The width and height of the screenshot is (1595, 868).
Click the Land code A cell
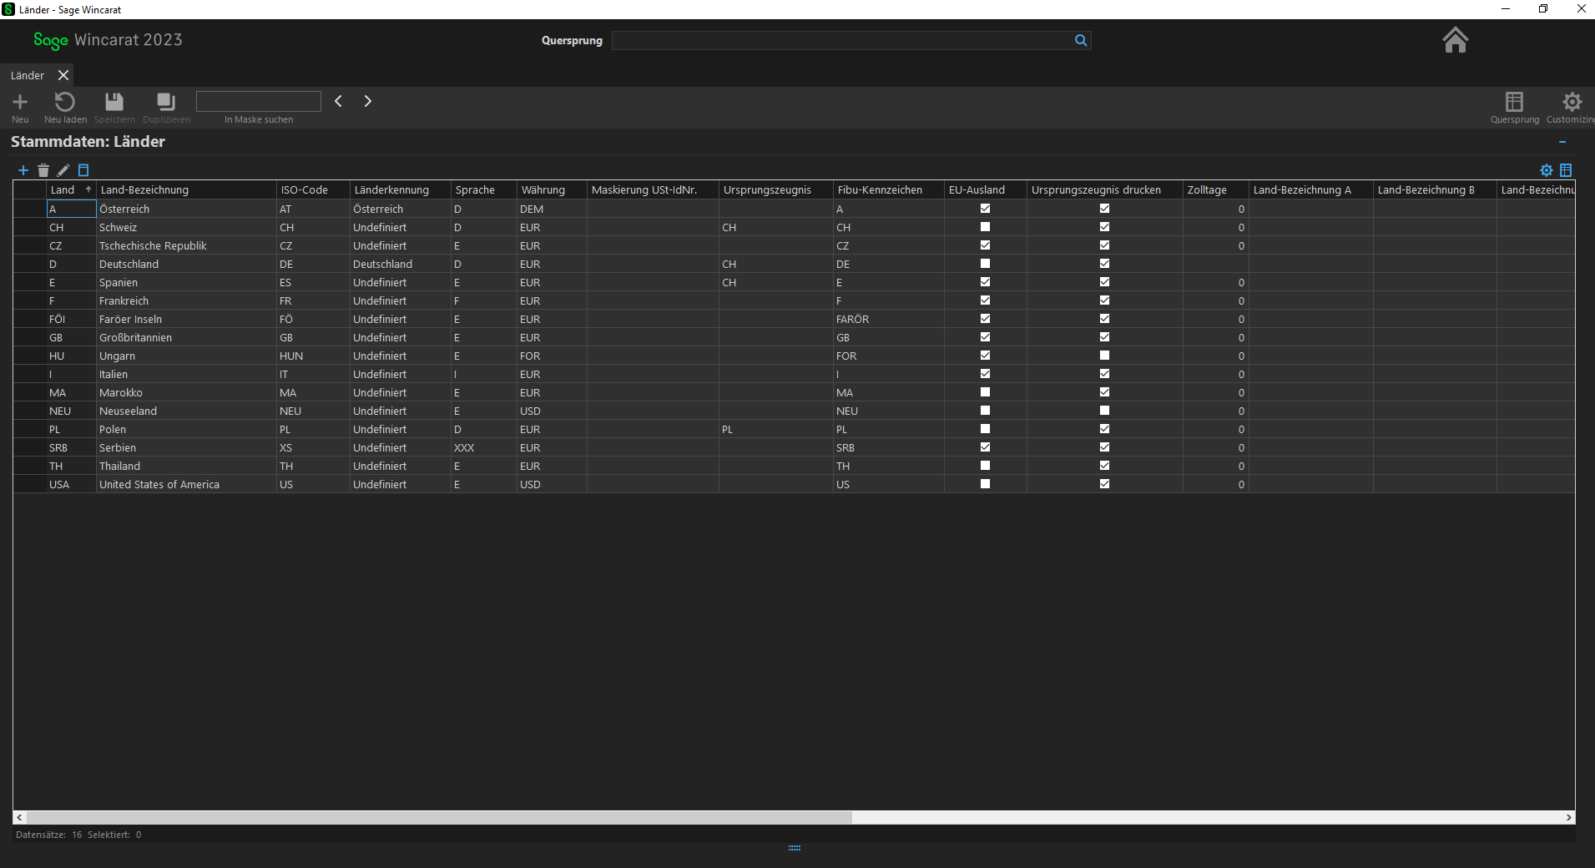[x=71, y=209]
